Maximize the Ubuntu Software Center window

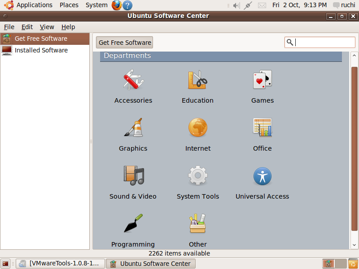342,16
